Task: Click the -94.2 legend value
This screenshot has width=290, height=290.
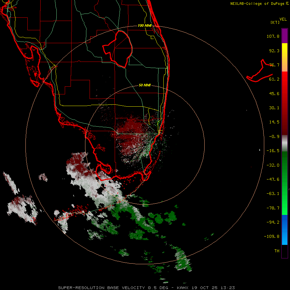Action: click(273, 222)
